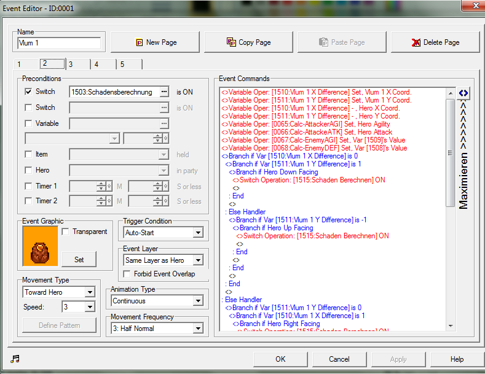Open the Movement Frequency dropdown
The image size is (485, 374).
197,329
